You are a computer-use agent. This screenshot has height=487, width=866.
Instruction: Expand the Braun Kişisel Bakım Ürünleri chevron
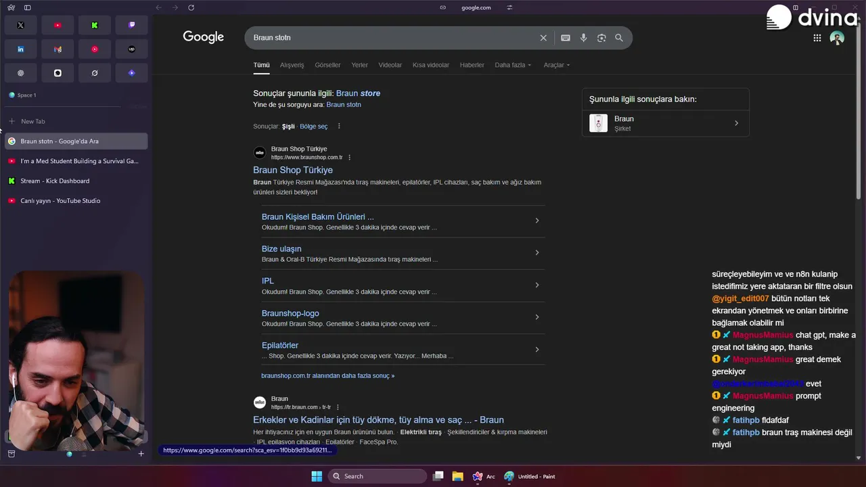537,221
